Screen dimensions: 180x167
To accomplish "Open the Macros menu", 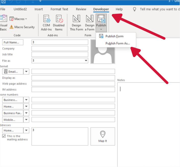I will [18, 19].
